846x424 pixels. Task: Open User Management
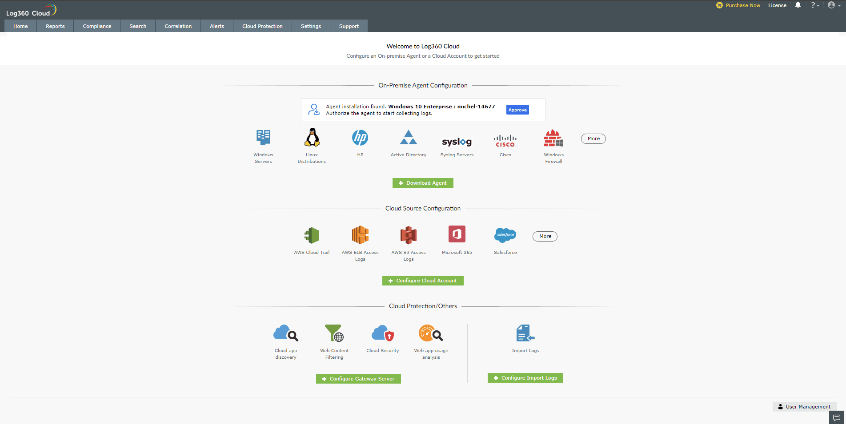[x=805, y=407]
